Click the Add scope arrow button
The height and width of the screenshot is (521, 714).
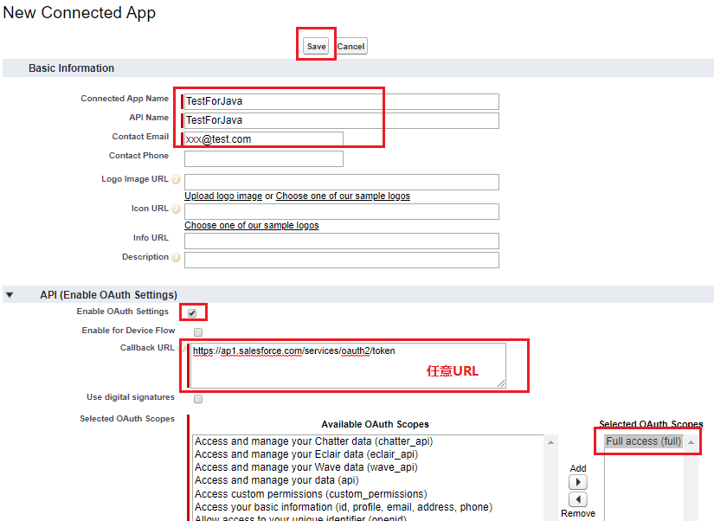coord(578,482)
